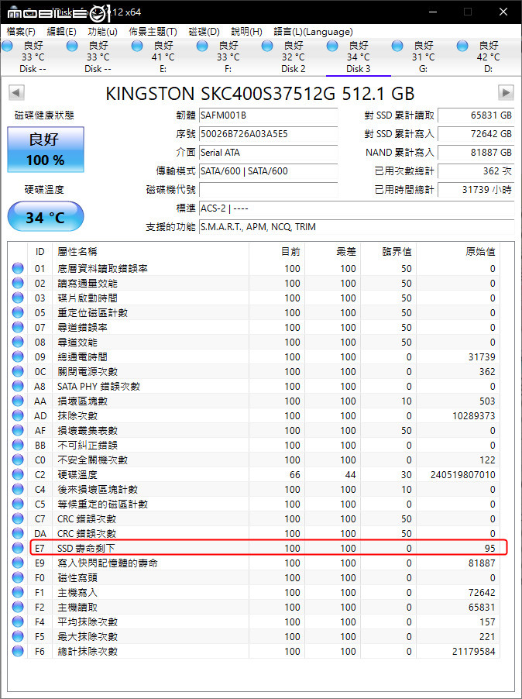
Task: Select the 寫入快閃記憶體的壽命 row
Action: coord(255,563)
